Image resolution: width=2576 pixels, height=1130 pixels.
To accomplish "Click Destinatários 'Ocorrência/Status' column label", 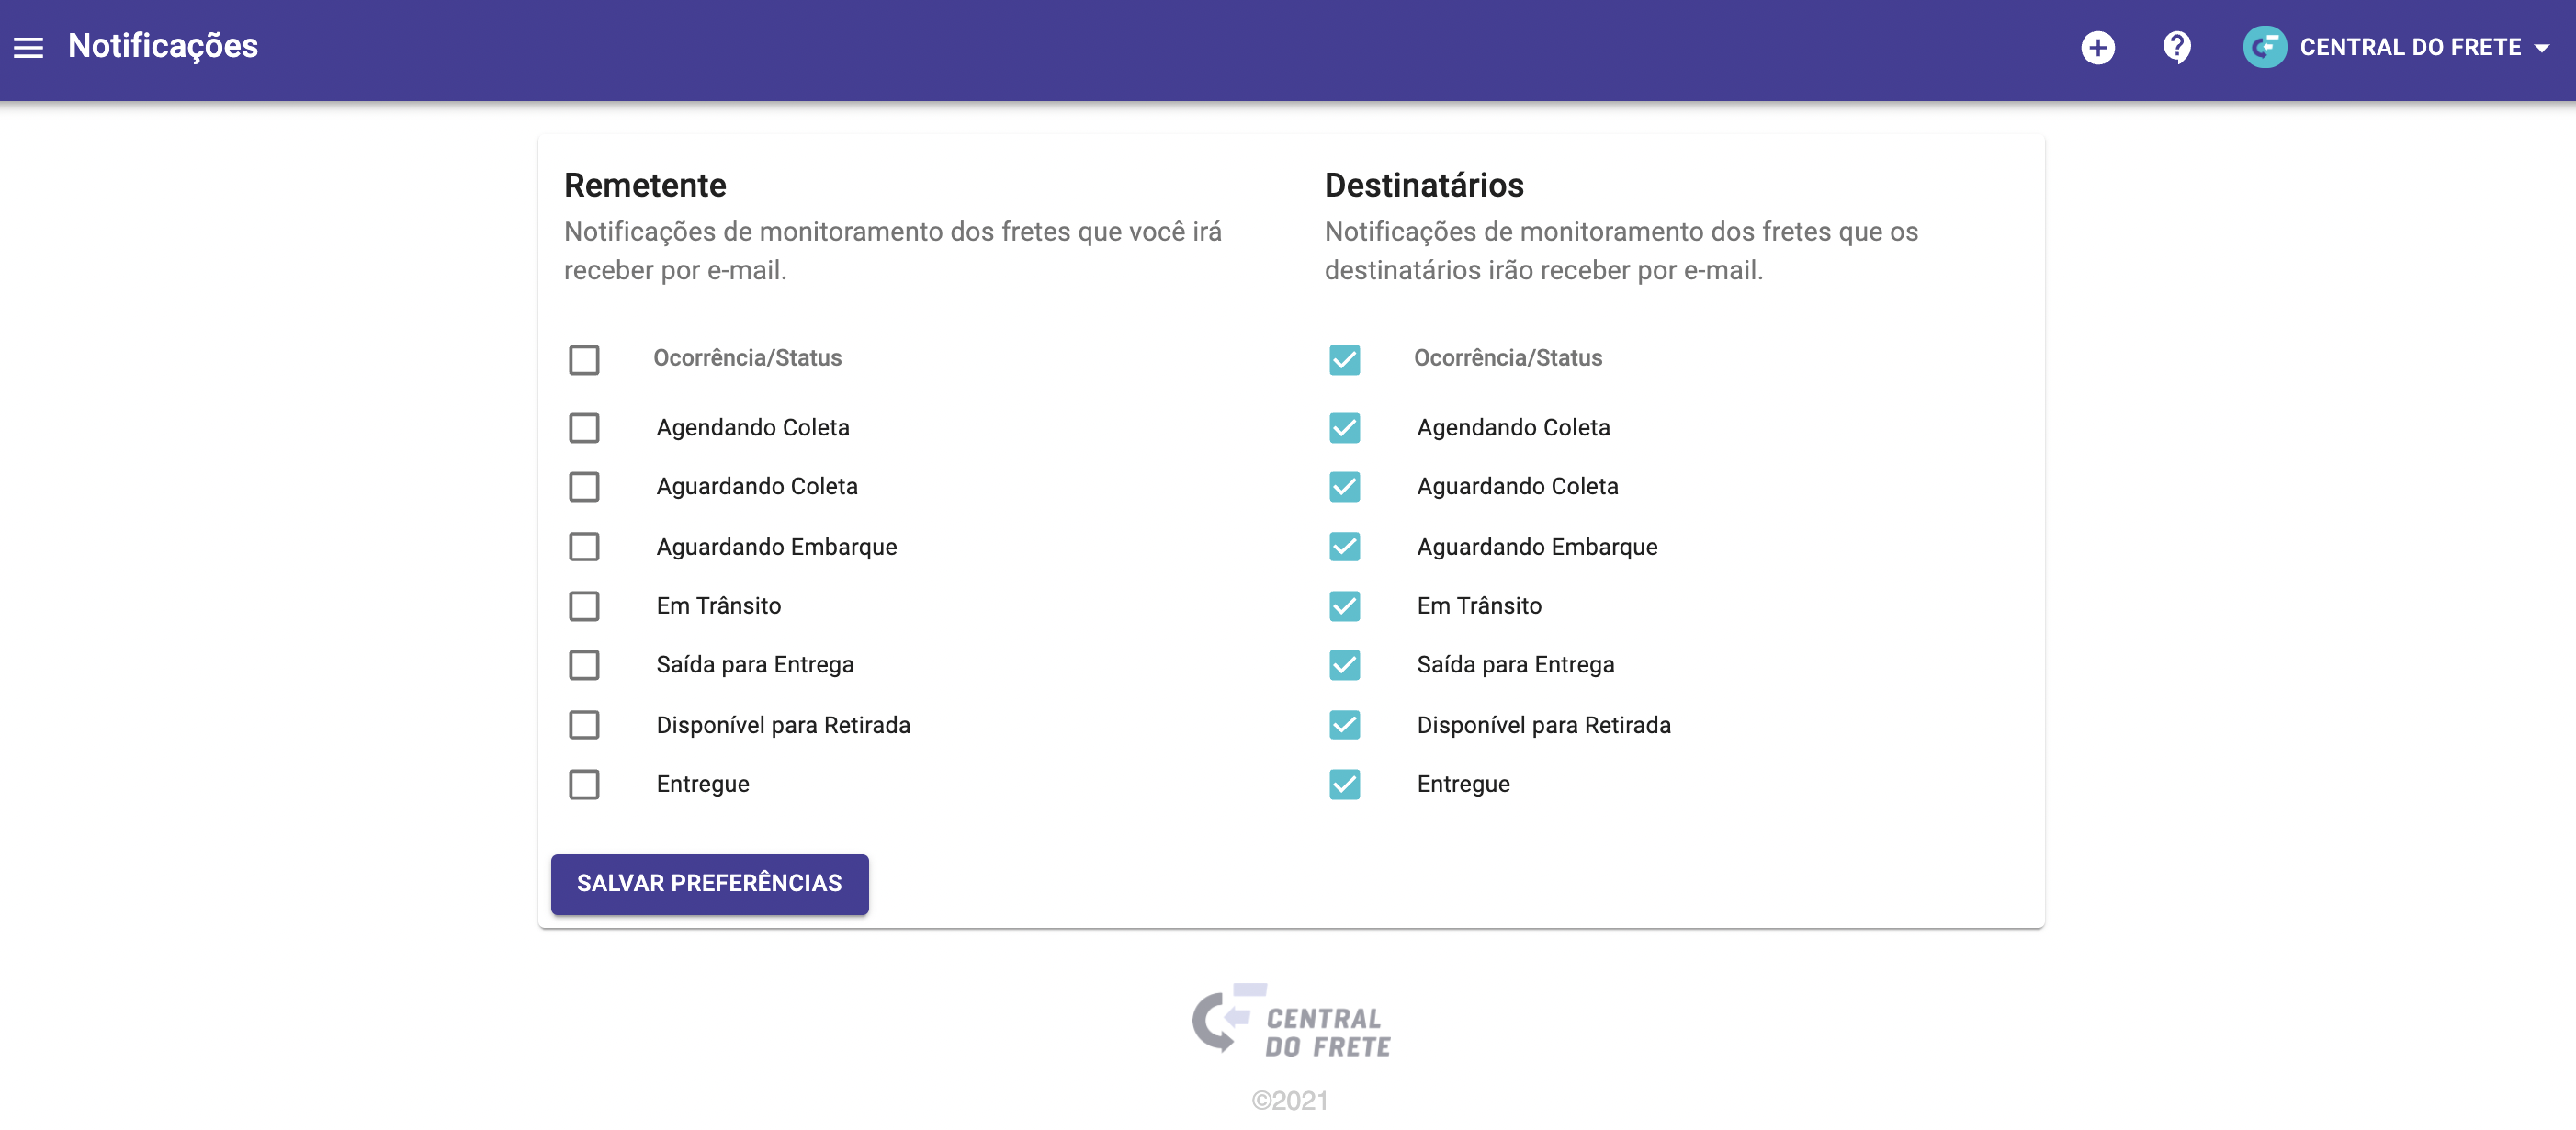I will (1507, 358).
